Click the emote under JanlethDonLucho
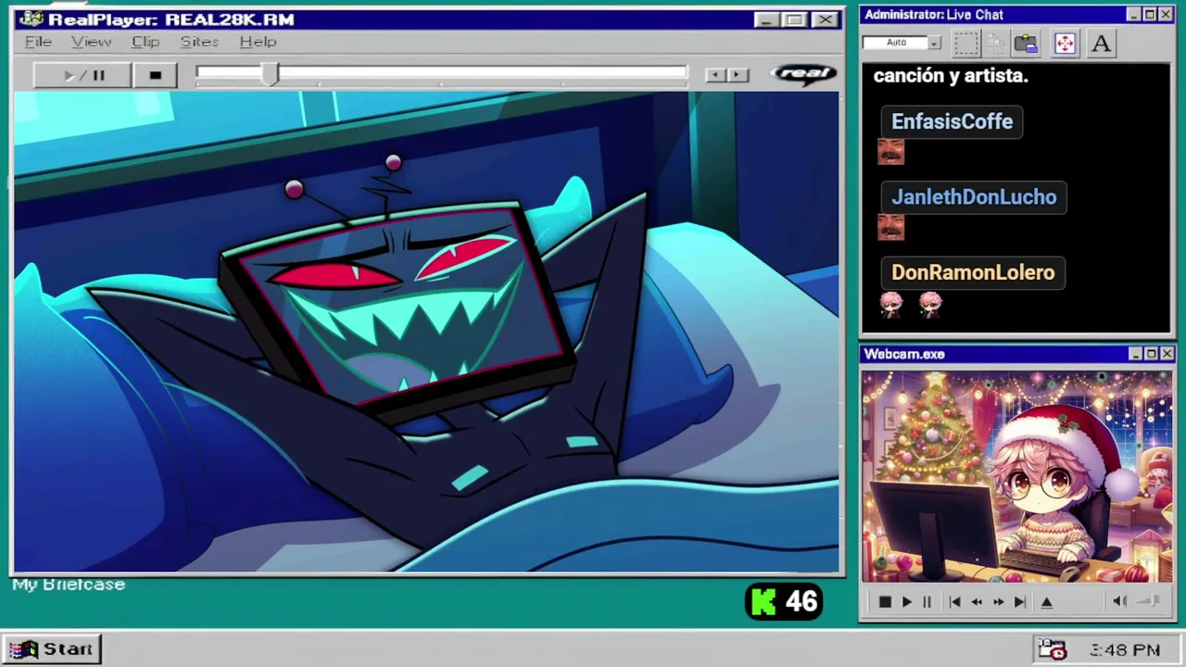This screenshot has width=1186, height=667. pos(890,227)
